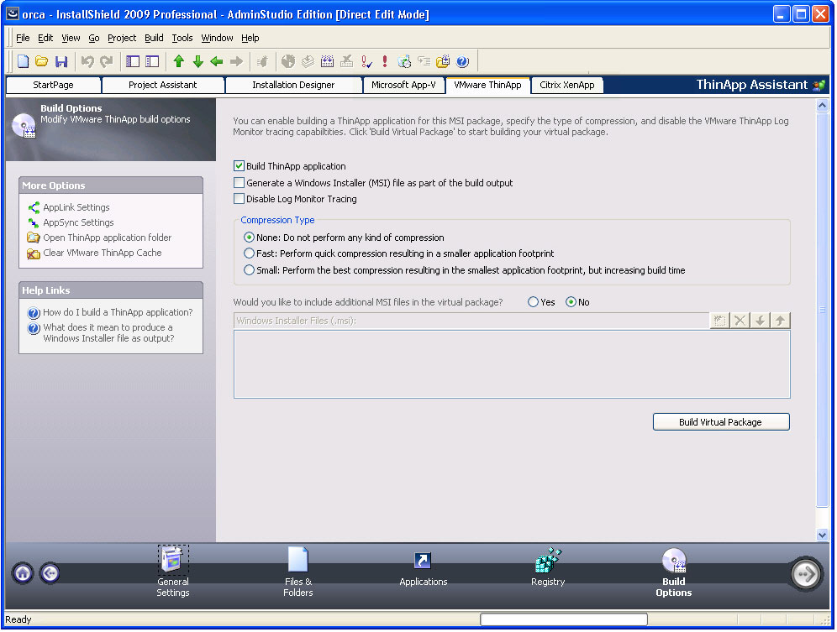Screen dimensions: 837x632
Task: Uncheck Build ThinApp application checkbox
Action: click(240, 166)
